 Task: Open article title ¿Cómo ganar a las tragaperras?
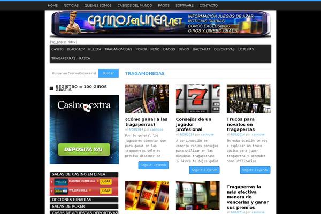point(147,122)
